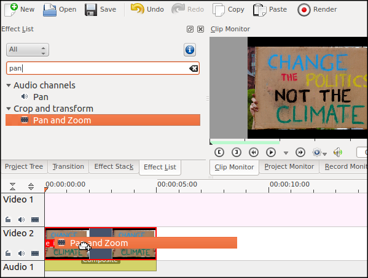The image size is (368, 278).
Task: Click the Copy toolbar button
Action: [229, 10]
